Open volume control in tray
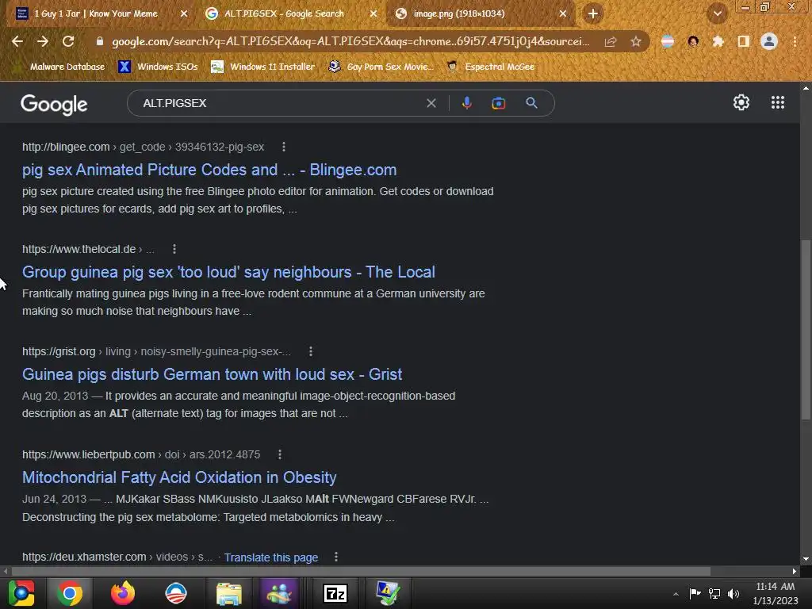The height and width of the screenshot is (609, 812). (x=733, y=593)
